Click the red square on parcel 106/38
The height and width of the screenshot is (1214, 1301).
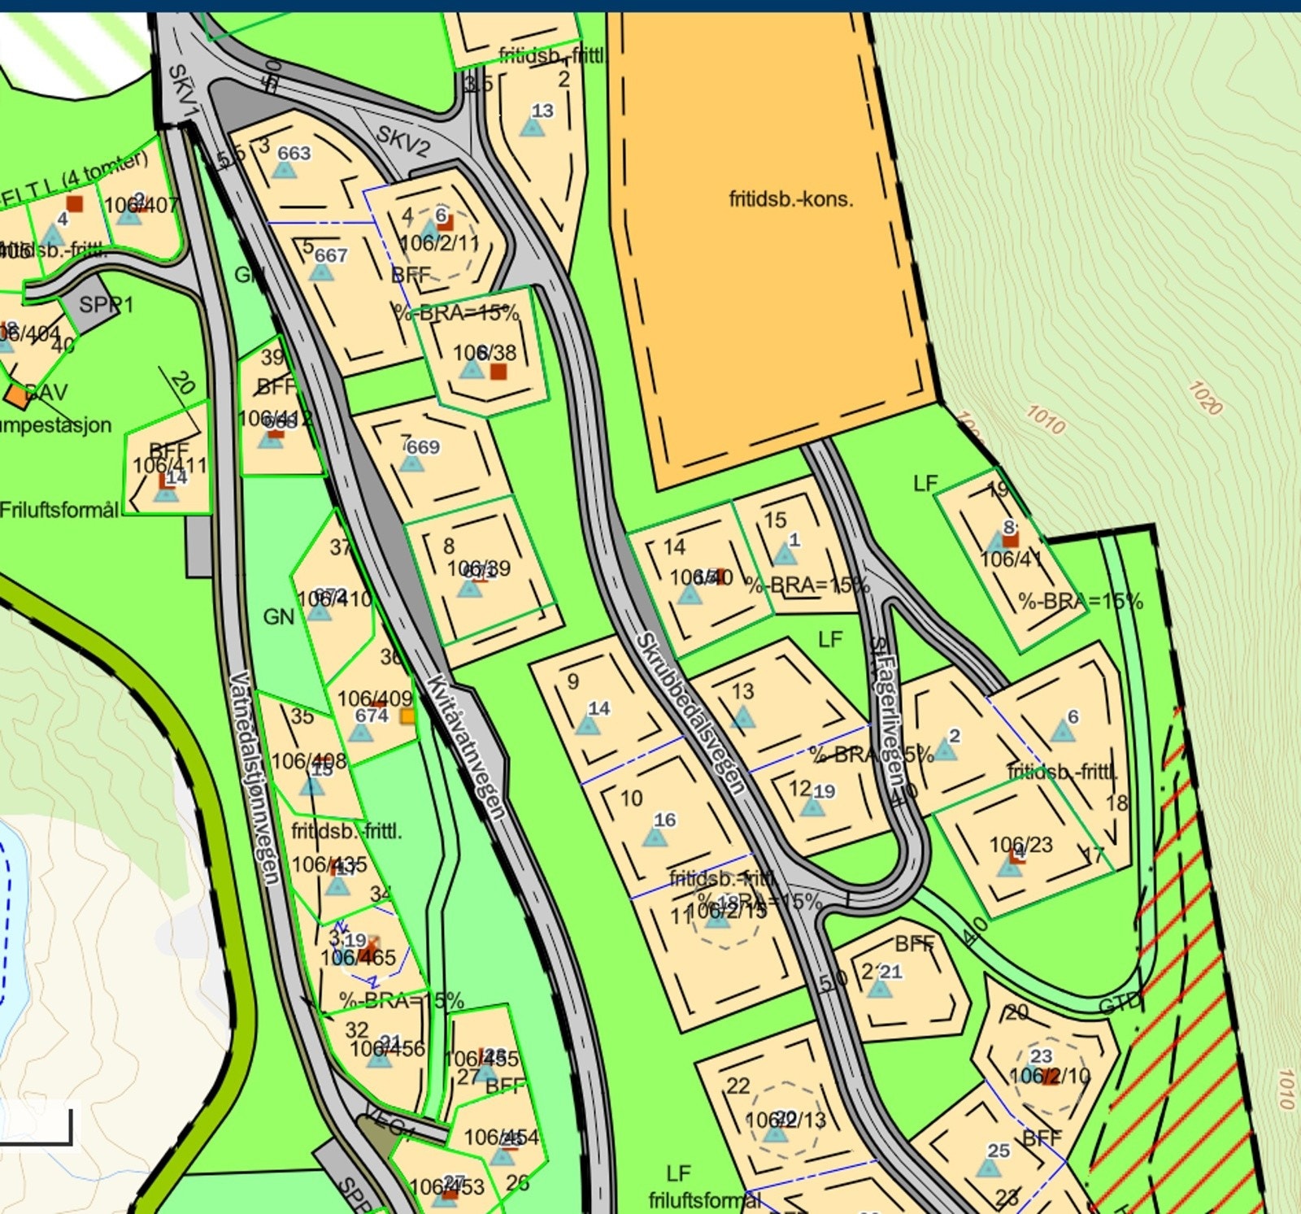[x=498, y=372]
